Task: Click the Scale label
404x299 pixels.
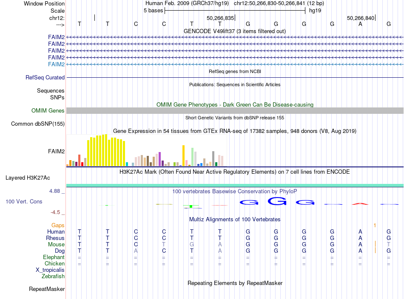Action: point(57,11)
